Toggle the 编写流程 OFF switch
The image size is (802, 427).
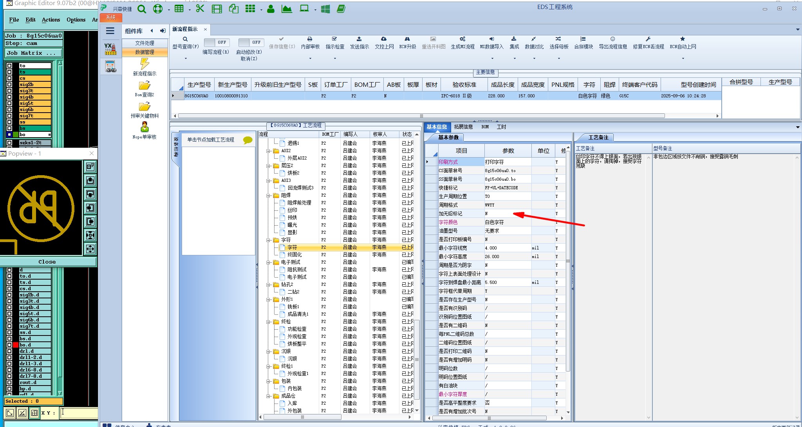point(216,42)
